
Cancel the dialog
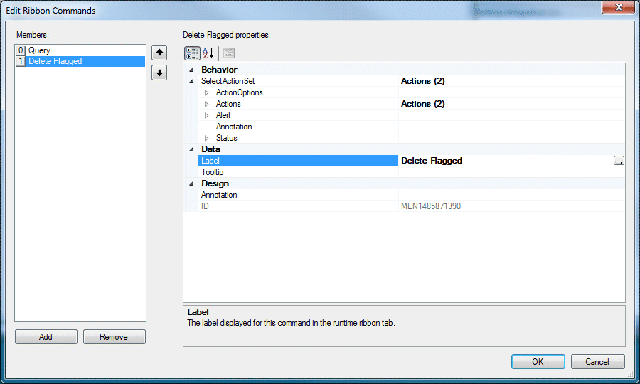pos(597,361)
